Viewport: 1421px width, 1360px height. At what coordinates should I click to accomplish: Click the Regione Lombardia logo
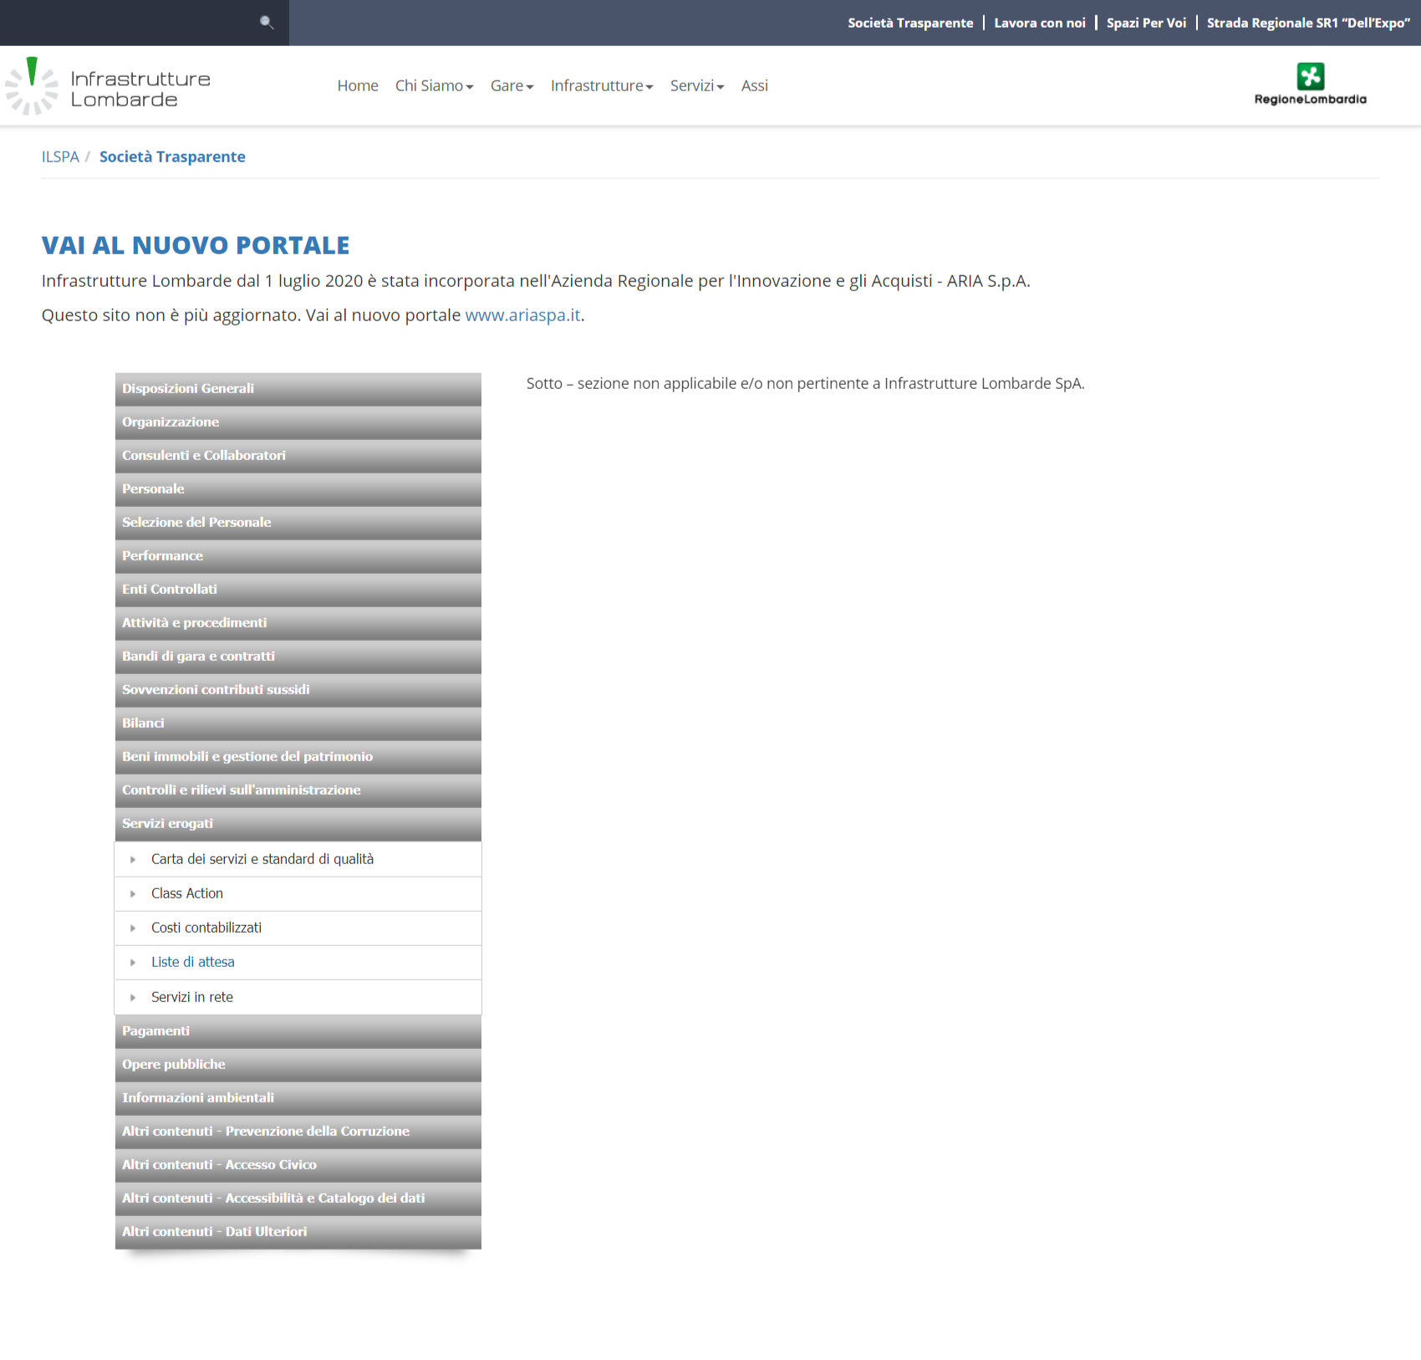click(x=1310, y=84)
